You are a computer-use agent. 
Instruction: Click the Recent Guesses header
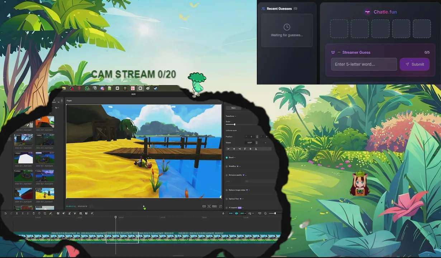(x=279, y=8)
